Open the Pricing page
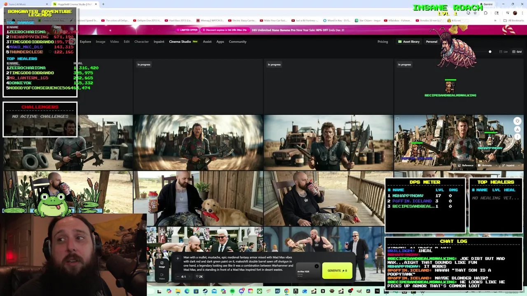The width and height of the screenshot is (527, 296). coord(382,42)
